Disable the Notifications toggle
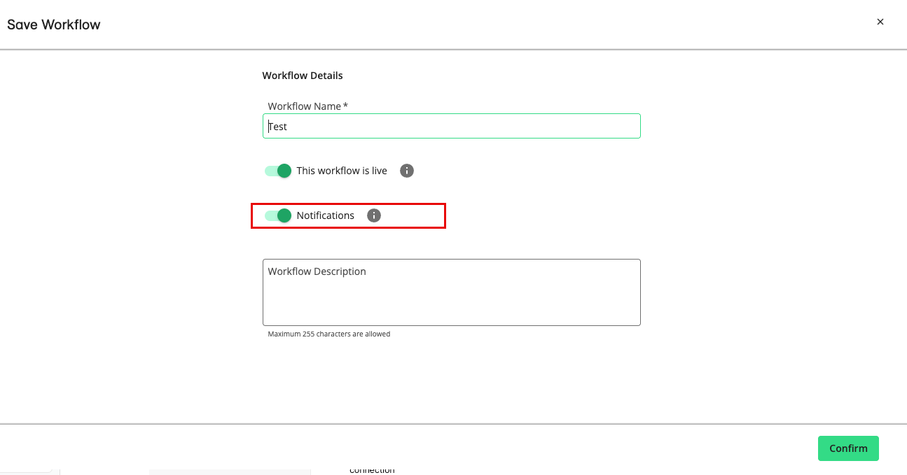This screenshot has width=907, height=475. pyautogui.click(x=278, y=215)
